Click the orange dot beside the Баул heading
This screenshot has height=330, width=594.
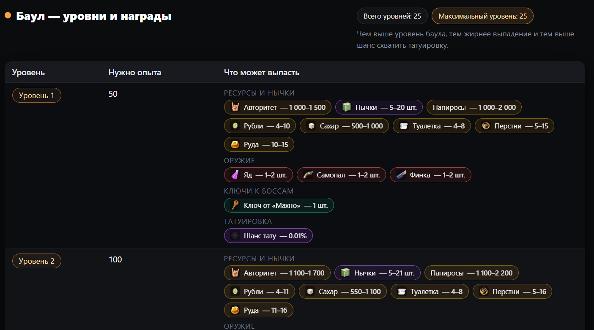8,16
